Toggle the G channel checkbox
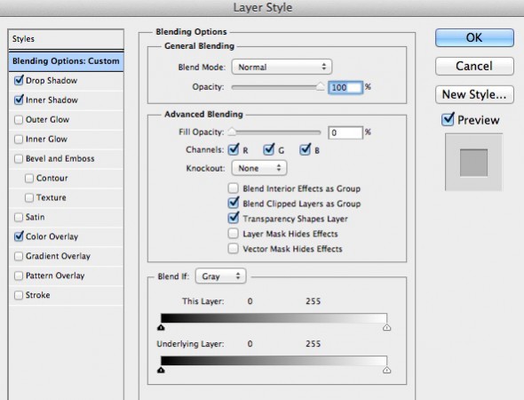Viewport: 524px width, 400px height. click(x=269, y=149)
